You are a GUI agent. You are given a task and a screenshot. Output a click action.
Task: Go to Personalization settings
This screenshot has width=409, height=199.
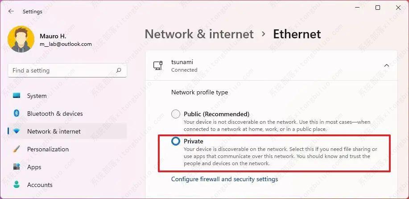48,149
